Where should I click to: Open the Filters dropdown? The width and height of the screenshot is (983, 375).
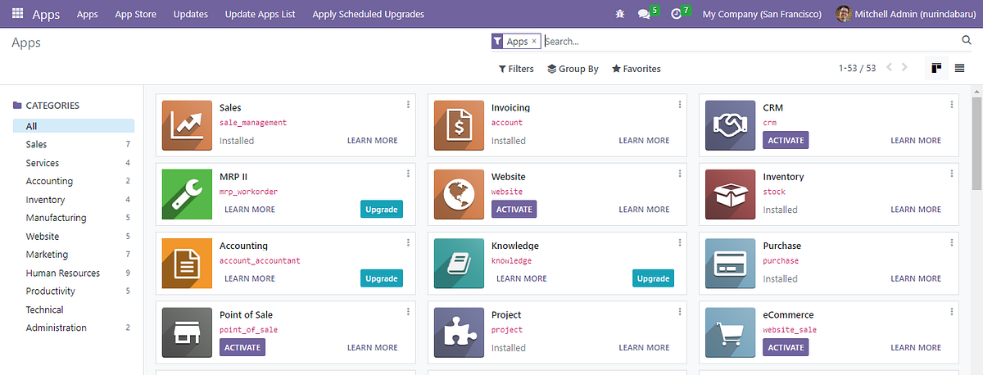[516, 69]
